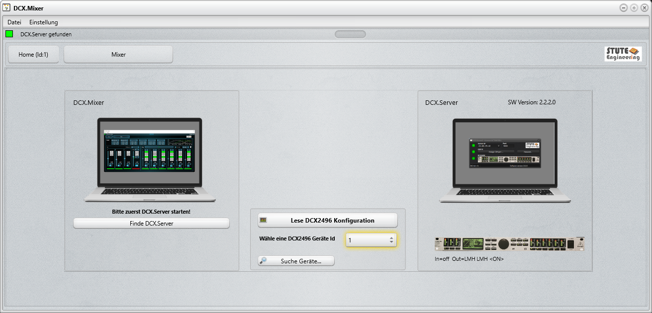Open the Datei menu
This screenshot has height=313, width=652.
tap(14, 22)
